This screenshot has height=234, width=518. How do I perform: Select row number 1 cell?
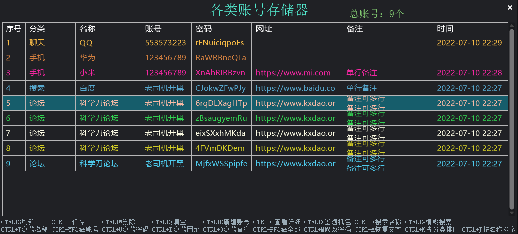(14, 43)
